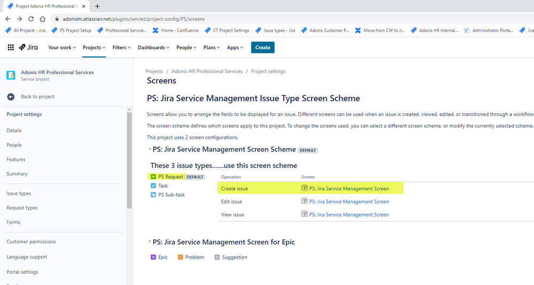The width and height of the screenshot is (534, 285).
Task: Click the Adonis HR project avatar icon
Action: (x=11, y=75)
